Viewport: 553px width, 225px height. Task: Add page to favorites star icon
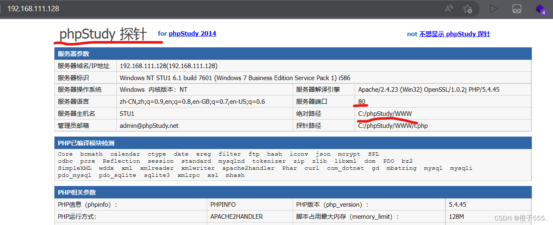(467, 9)
